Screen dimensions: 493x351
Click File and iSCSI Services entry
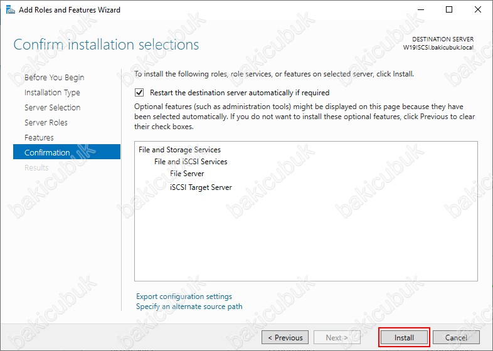pyautogui.click(x=191, y=162)
